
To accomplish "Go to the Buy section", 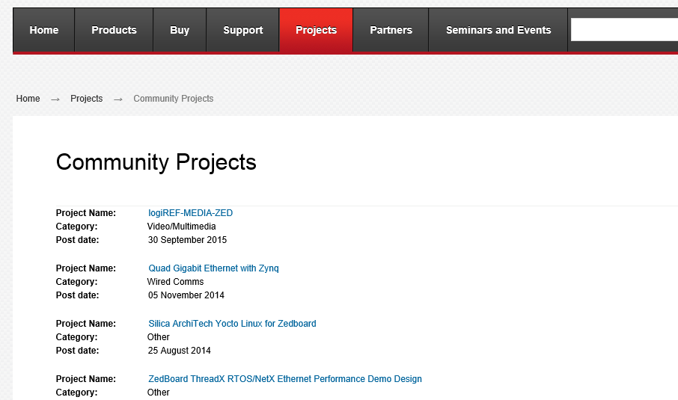I will (180, 30).
